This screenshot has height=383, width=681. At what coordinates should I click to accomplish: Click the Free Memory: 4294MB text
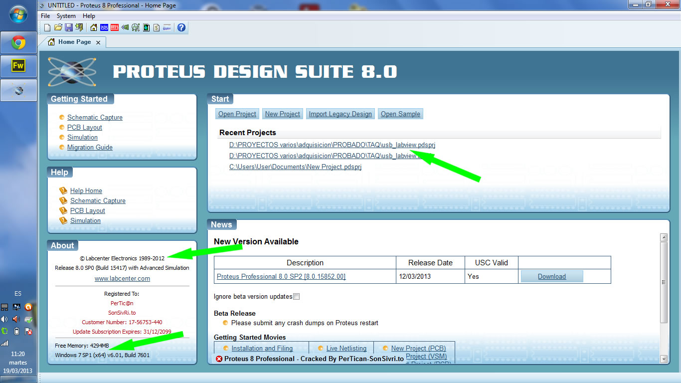point(82,346)
